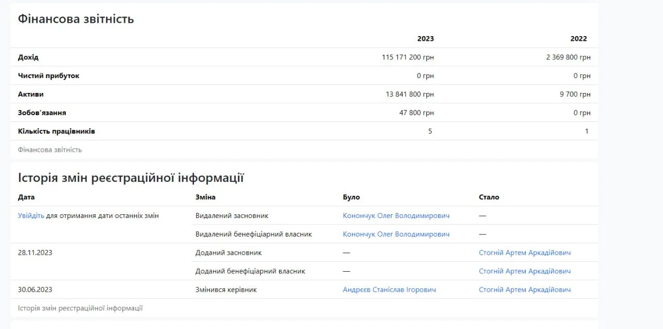Click employee count "5" for 2023
663x329 pixels.
pyautogui.click(x=430, y=131)
